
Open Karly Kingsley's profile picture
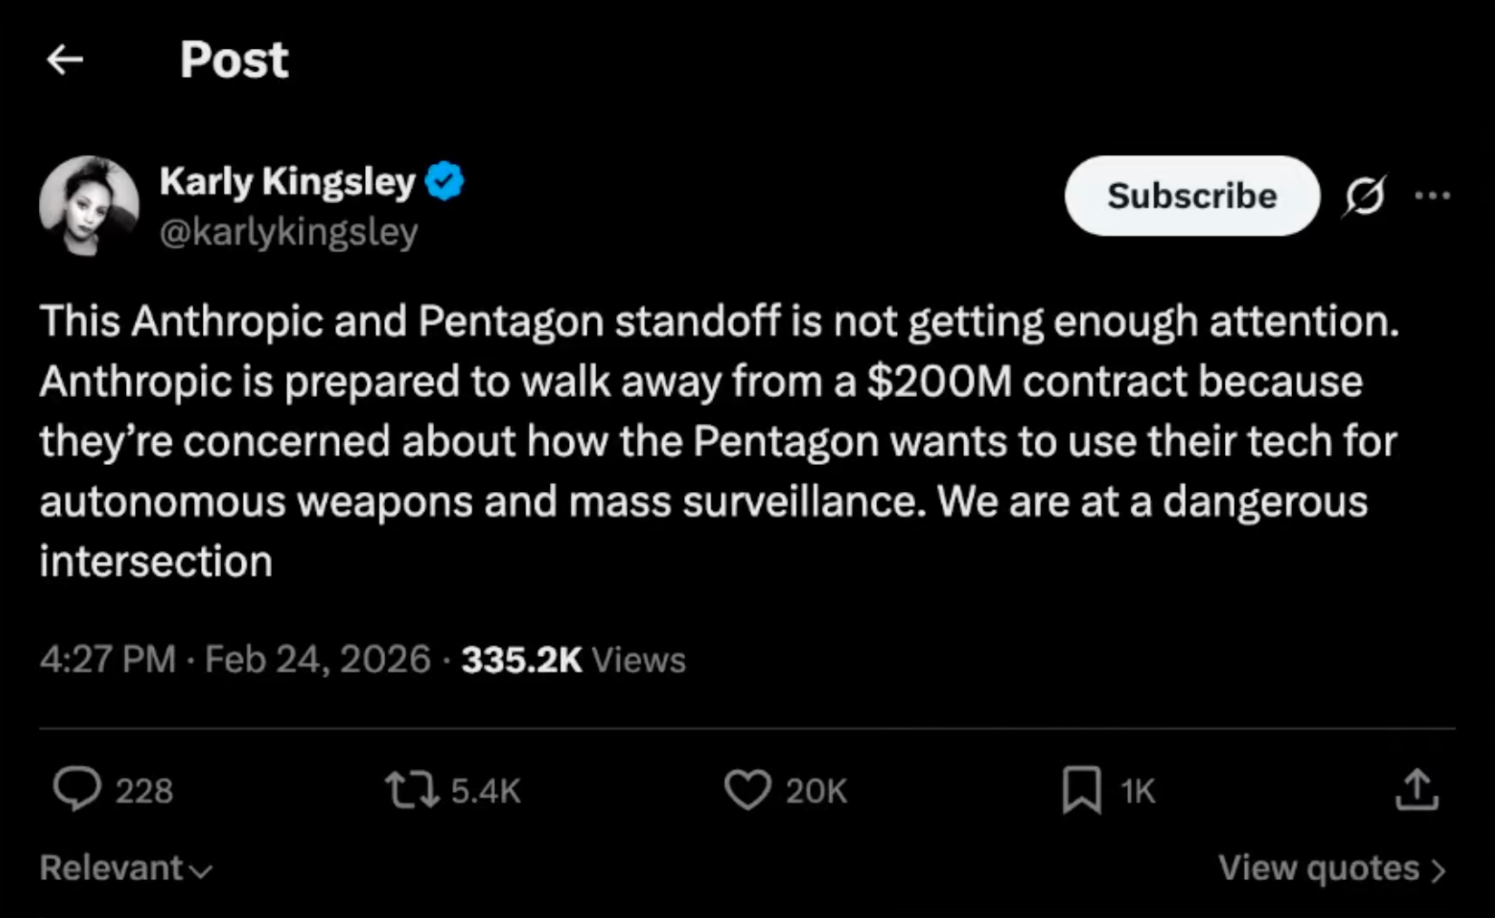pyautogui.click(x=89, y=206)
